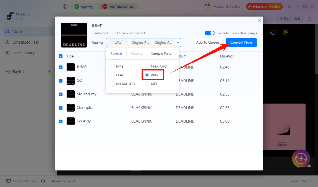Click the GO track thumbnail
The width and height of the screenshot is (318, 187).
(70, 81)
